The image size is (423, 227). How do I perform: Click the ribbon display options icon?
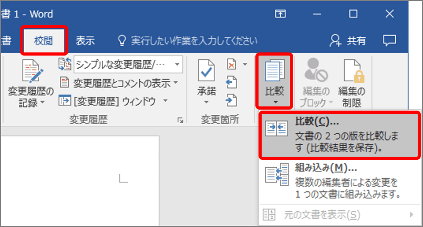coord(280,14)
